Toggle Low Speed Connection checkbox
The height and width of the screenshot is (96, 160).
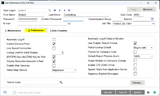54,48
